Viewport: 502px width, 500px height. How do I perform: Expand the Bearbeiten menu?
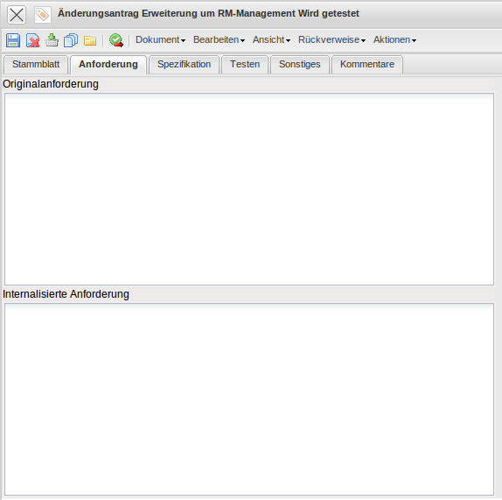pyautogui.click(x=219, y=39)
